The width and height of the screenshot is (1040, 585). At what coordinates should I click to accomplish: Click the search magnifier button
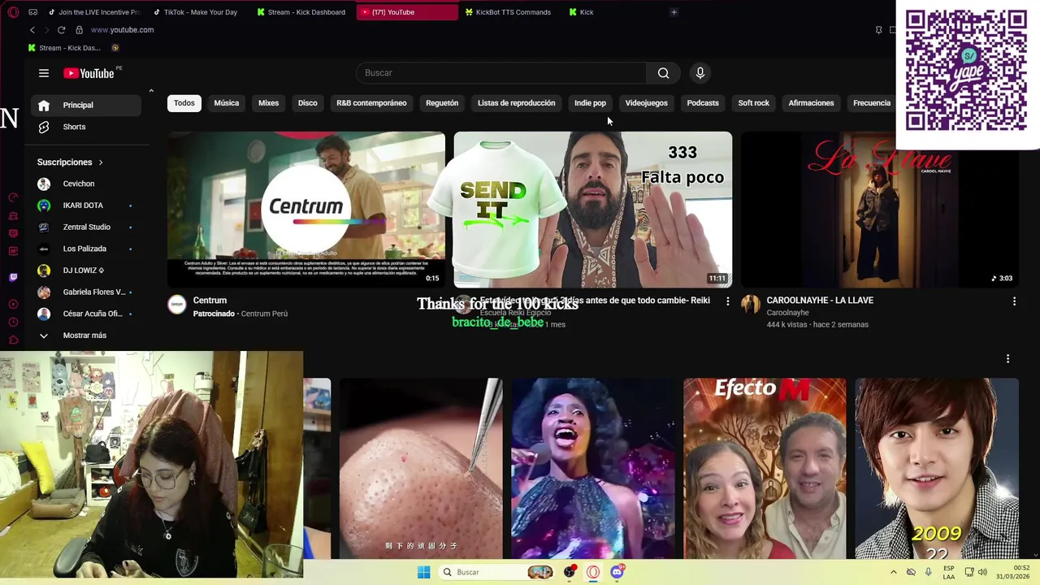click(663, 73)
